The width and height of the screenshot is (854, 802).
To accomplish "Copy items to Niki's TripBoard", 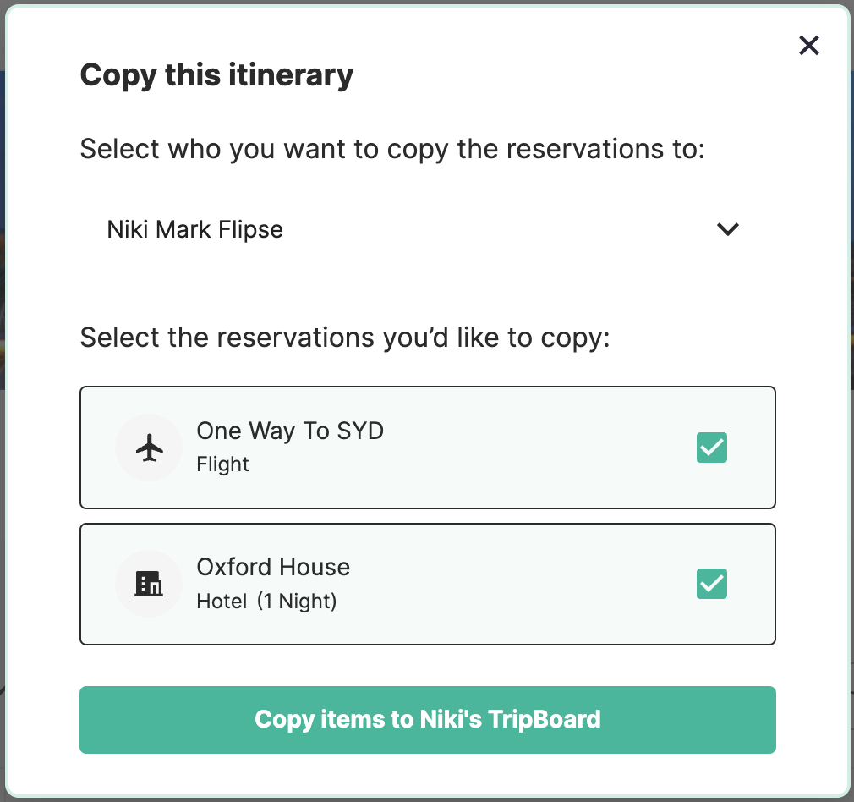I will [x=428, y=720].
